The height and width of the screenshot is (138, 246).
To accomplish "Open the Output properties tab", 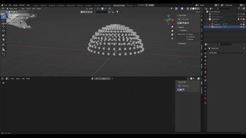I will tap(205, 57).
